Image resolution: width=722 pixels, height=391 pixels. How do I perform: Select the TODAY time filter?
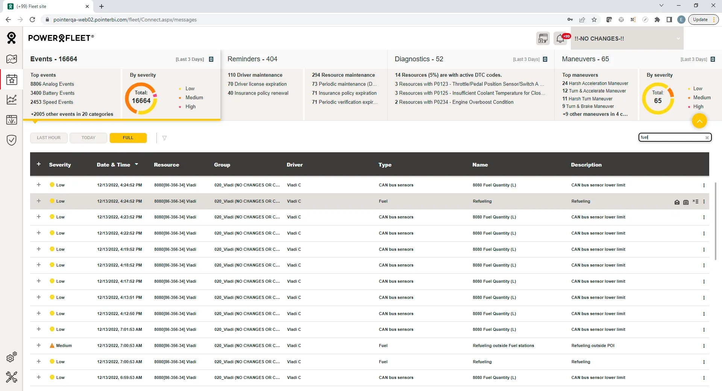(x=88, y=138)
